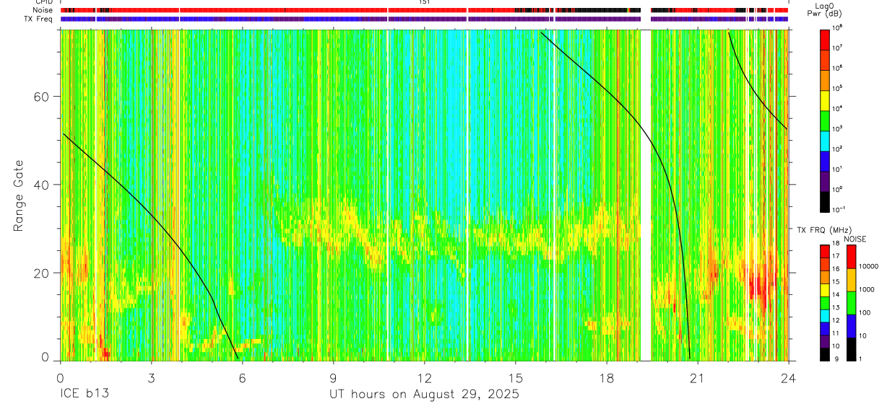Viewport: 887px width, 409px height.
Task: Click the TX FRQ color bar
Action: [x=825, y=303]
